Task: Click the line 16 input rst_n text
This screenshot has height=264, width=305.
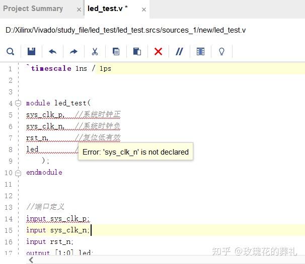Action: point(50,242)
